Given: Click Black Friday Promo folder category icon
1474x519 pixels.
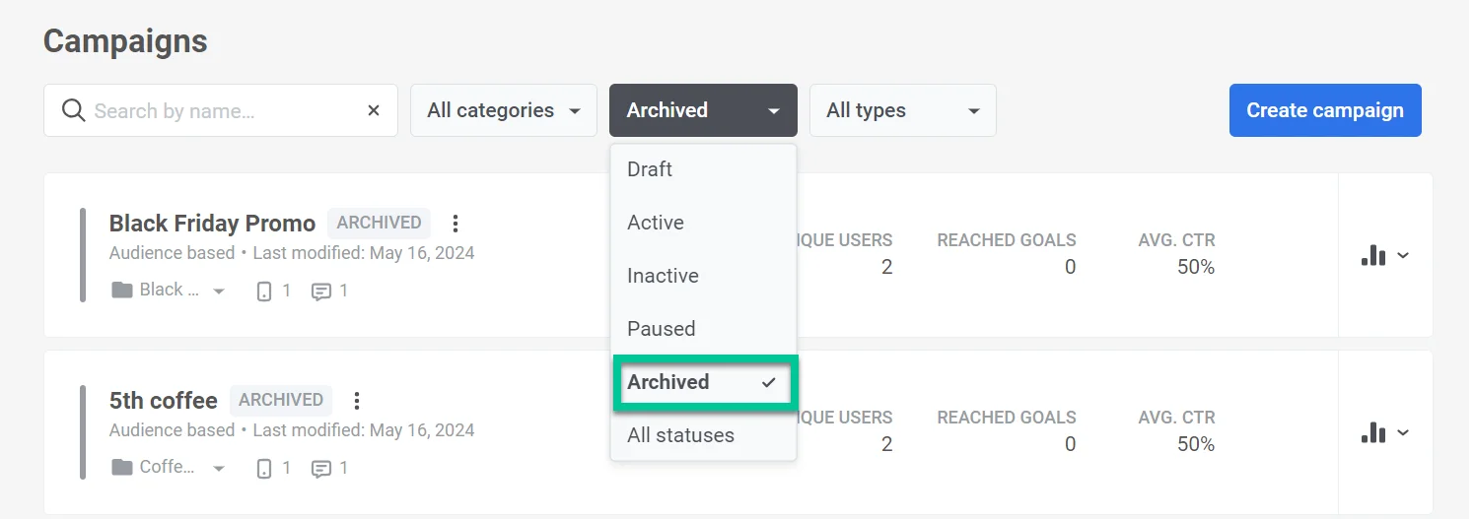Looking at the screenshot, I should [122, 291].
